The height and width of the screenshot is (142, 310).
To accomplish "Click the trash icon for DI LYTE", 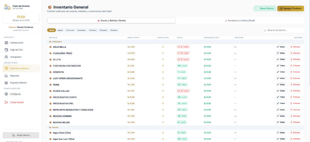I will click(291, 60).
